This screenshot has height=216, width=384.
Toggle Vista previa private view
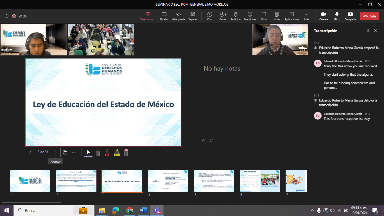178,16
